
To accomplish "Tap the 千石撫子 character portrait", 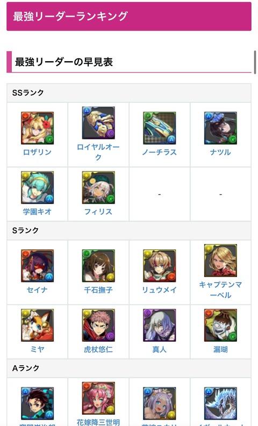I will (98, 266).
